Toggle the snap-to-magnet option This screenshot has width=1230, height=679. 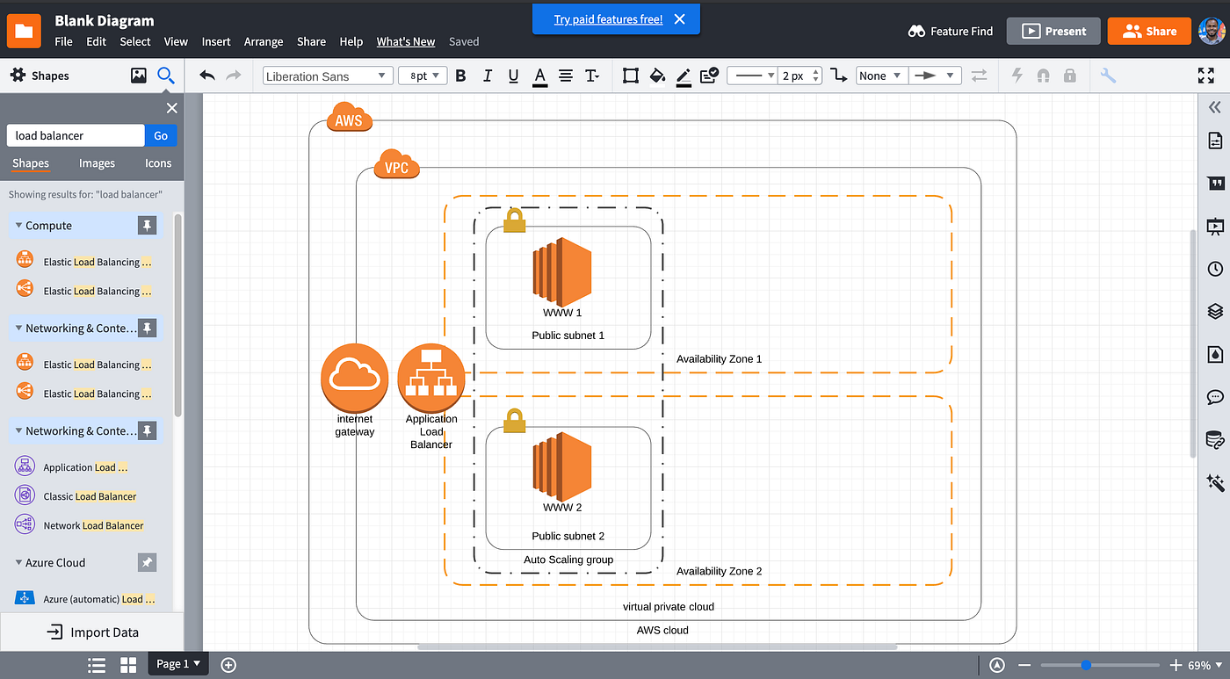[x=1043, y=76]
